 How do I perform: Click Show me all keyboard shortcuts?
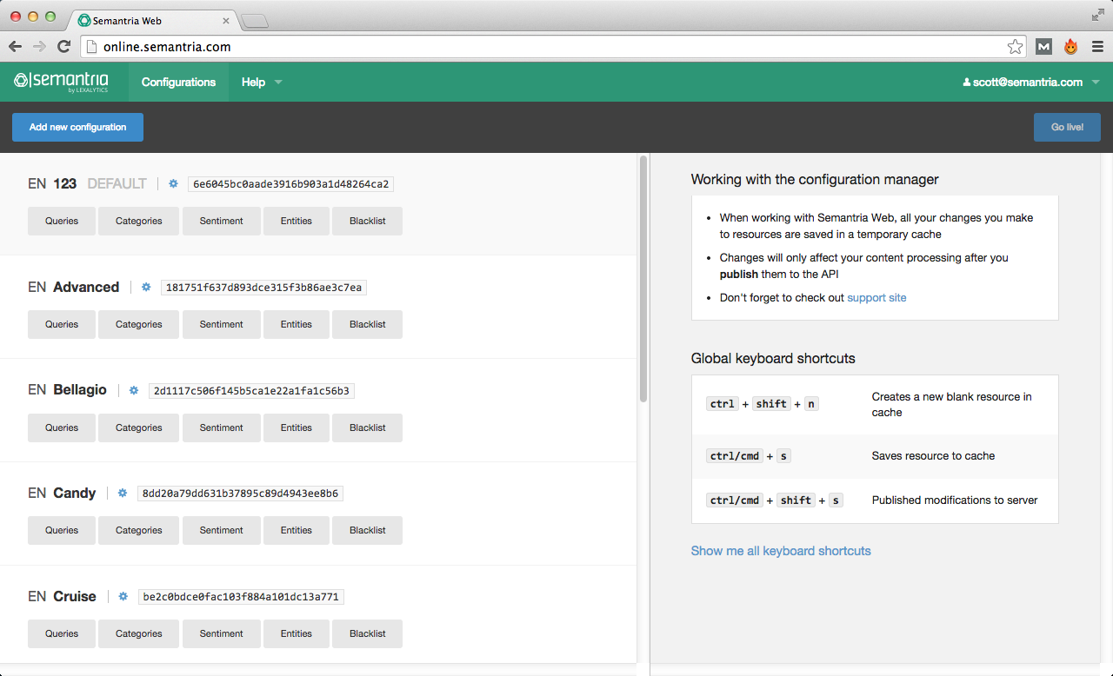tap(780, 550)
